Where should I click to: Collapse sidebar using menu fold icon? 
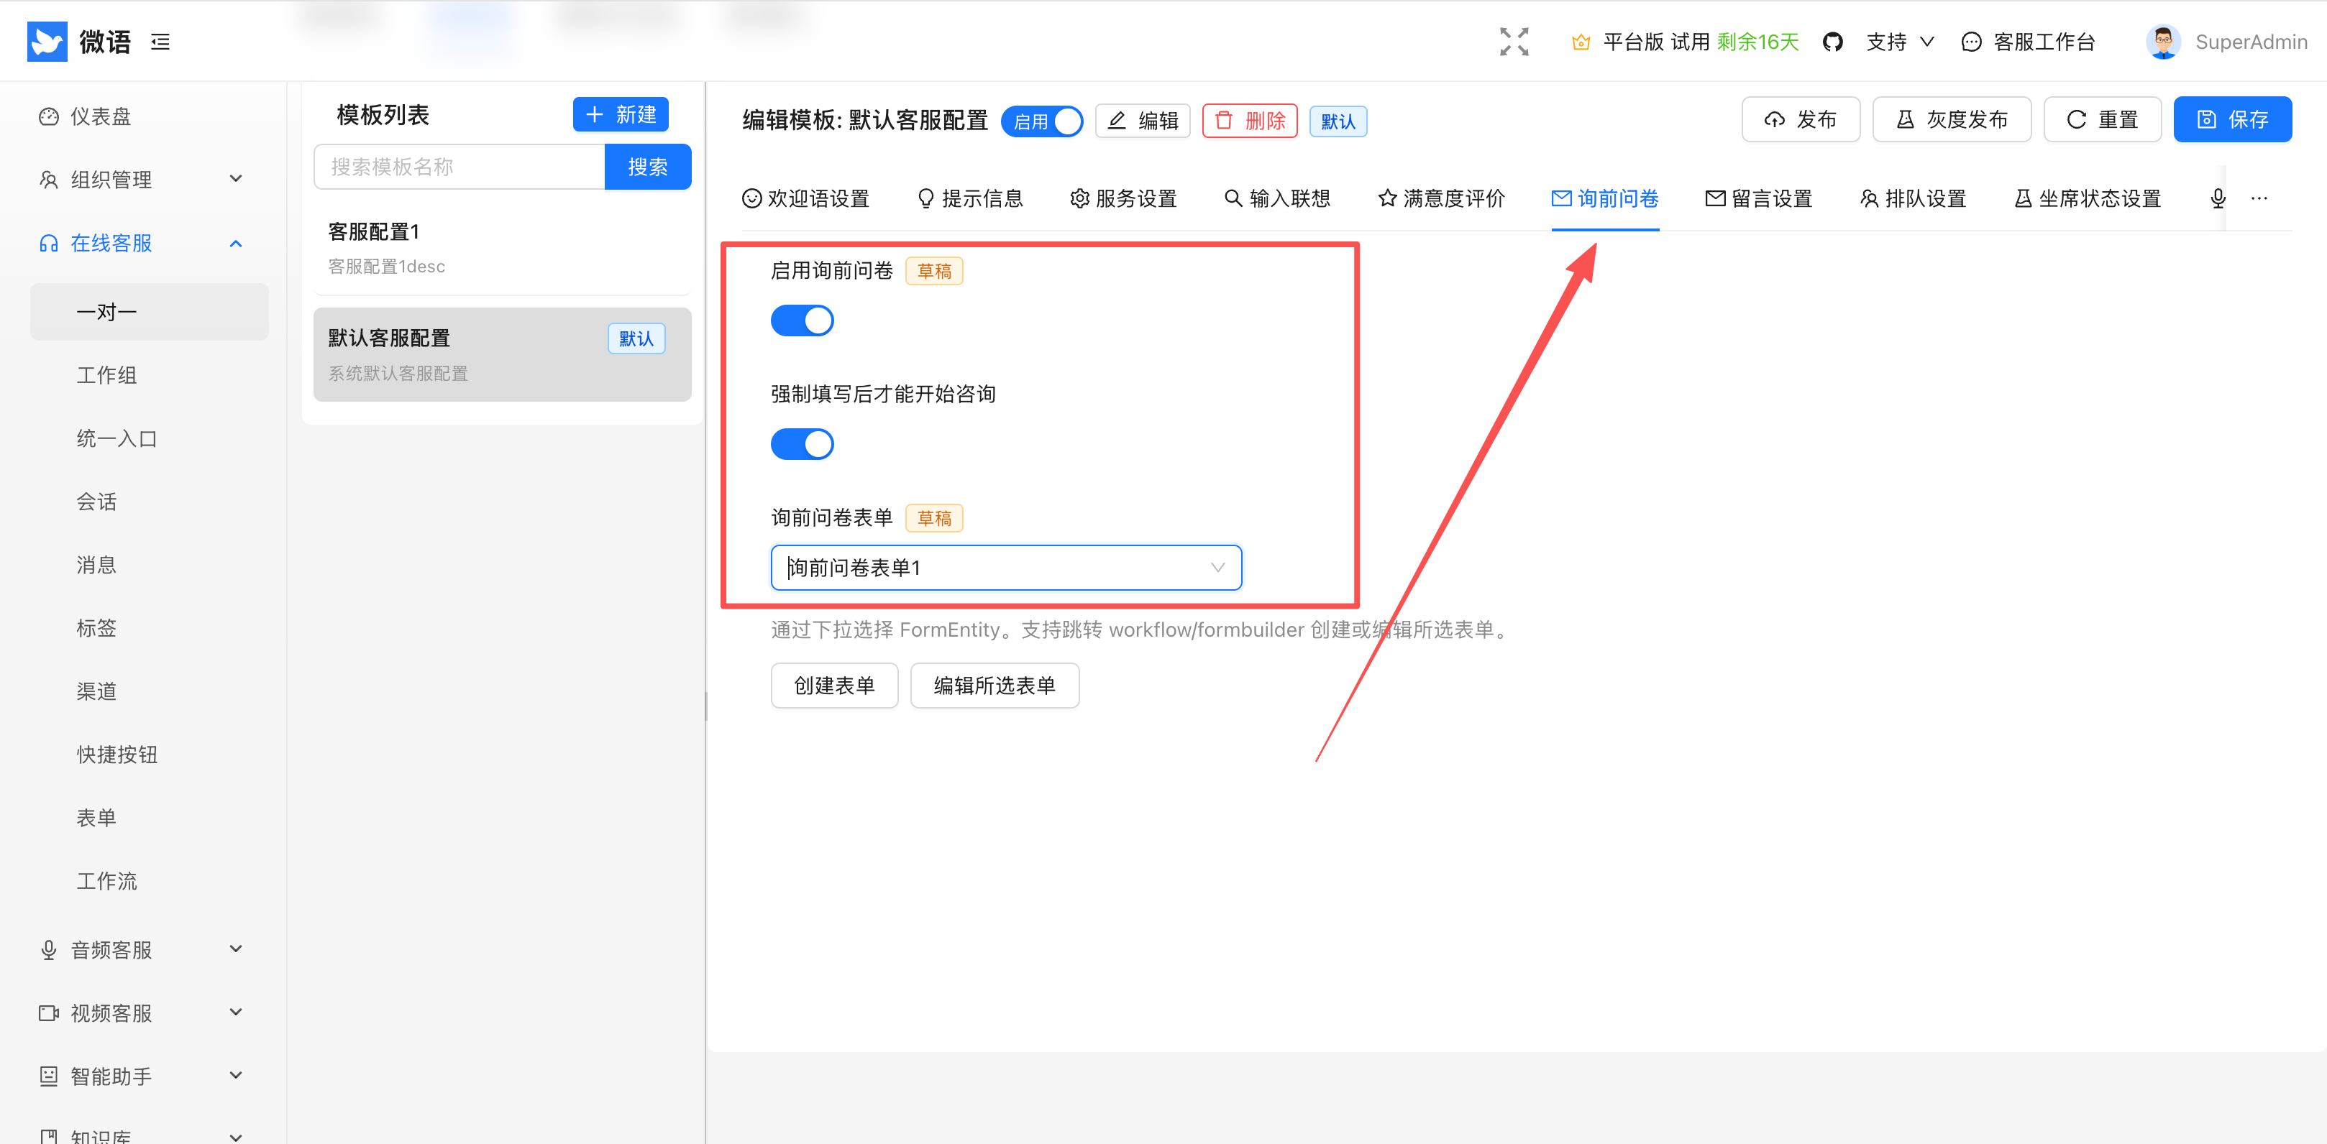click(x=160, y=42)
